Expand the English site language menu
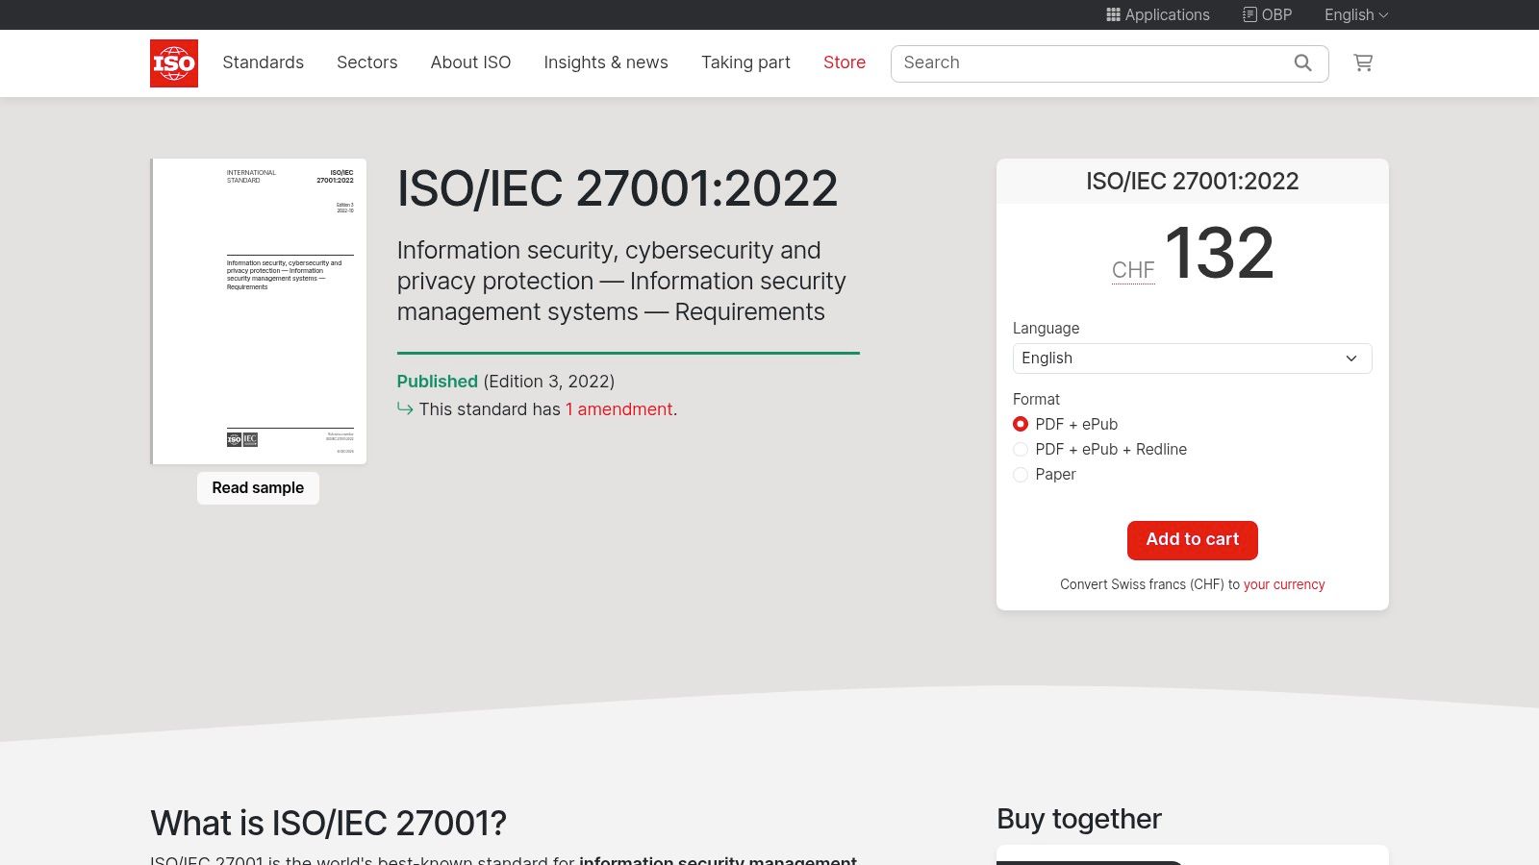Viewport: 1539px width, 865px height. (1356, 14)
